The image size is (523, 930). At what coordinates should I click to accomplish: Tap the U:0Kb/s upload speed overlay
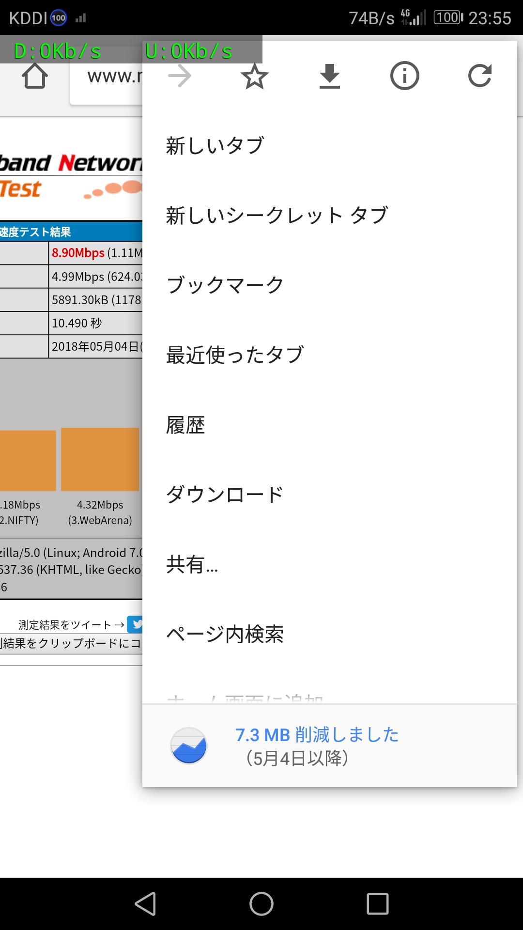[x=189, y=51]
